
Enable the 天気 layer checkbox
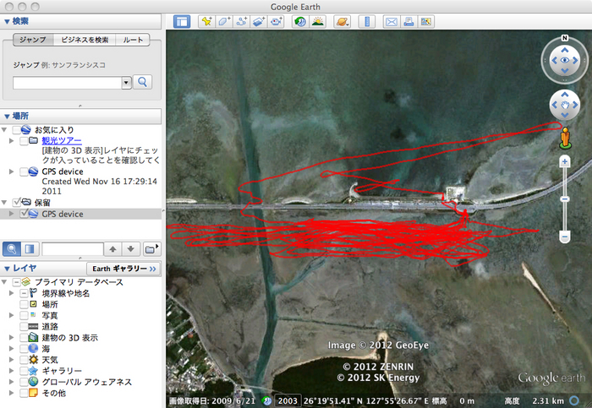coord(24,360)
